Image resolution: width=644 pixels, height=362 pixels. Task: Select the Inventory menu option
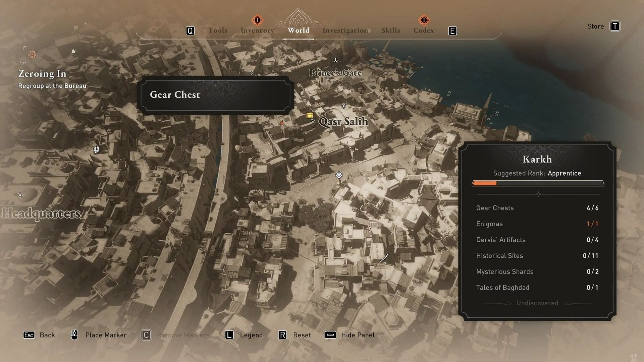coord(257,30)
